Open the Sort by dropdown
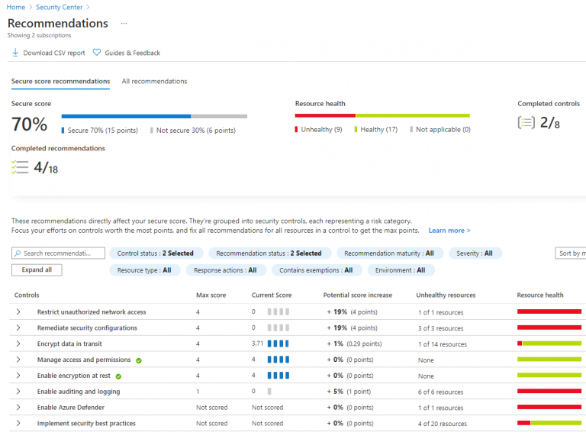 click(571, 253)
